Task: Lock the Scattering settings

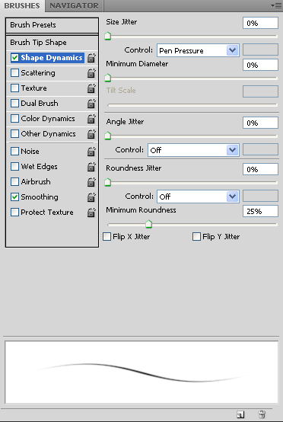Action: [91, 73]
